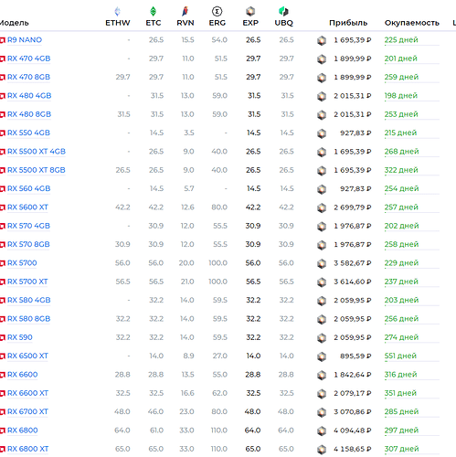The height and width of the screenshot is (457, 456).
Task: Click the UBQ column header label
Action: [x=283, y=23]
